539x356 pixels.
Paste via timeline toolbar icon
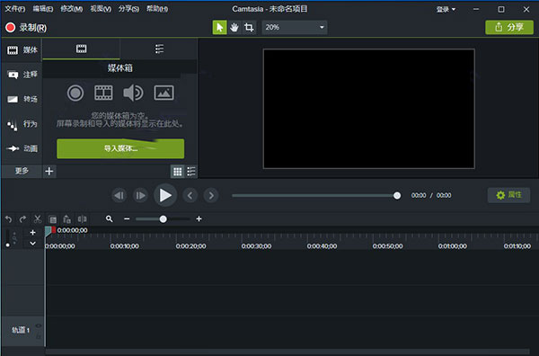click(67, 219)
